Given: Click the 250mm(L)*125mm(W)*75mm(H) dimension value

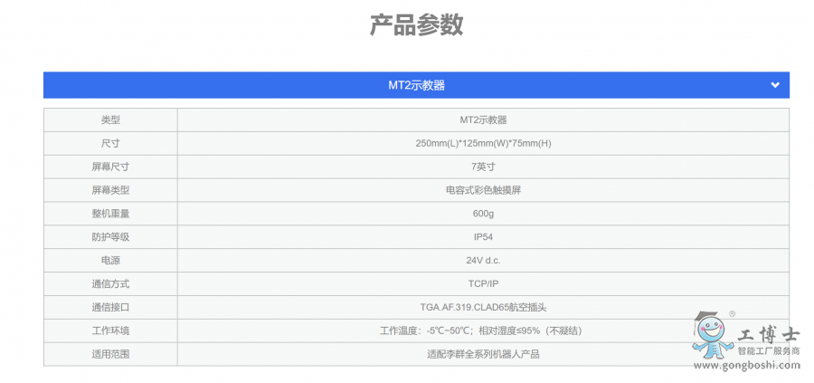Looking at the screenshot, I should point(483,143).
